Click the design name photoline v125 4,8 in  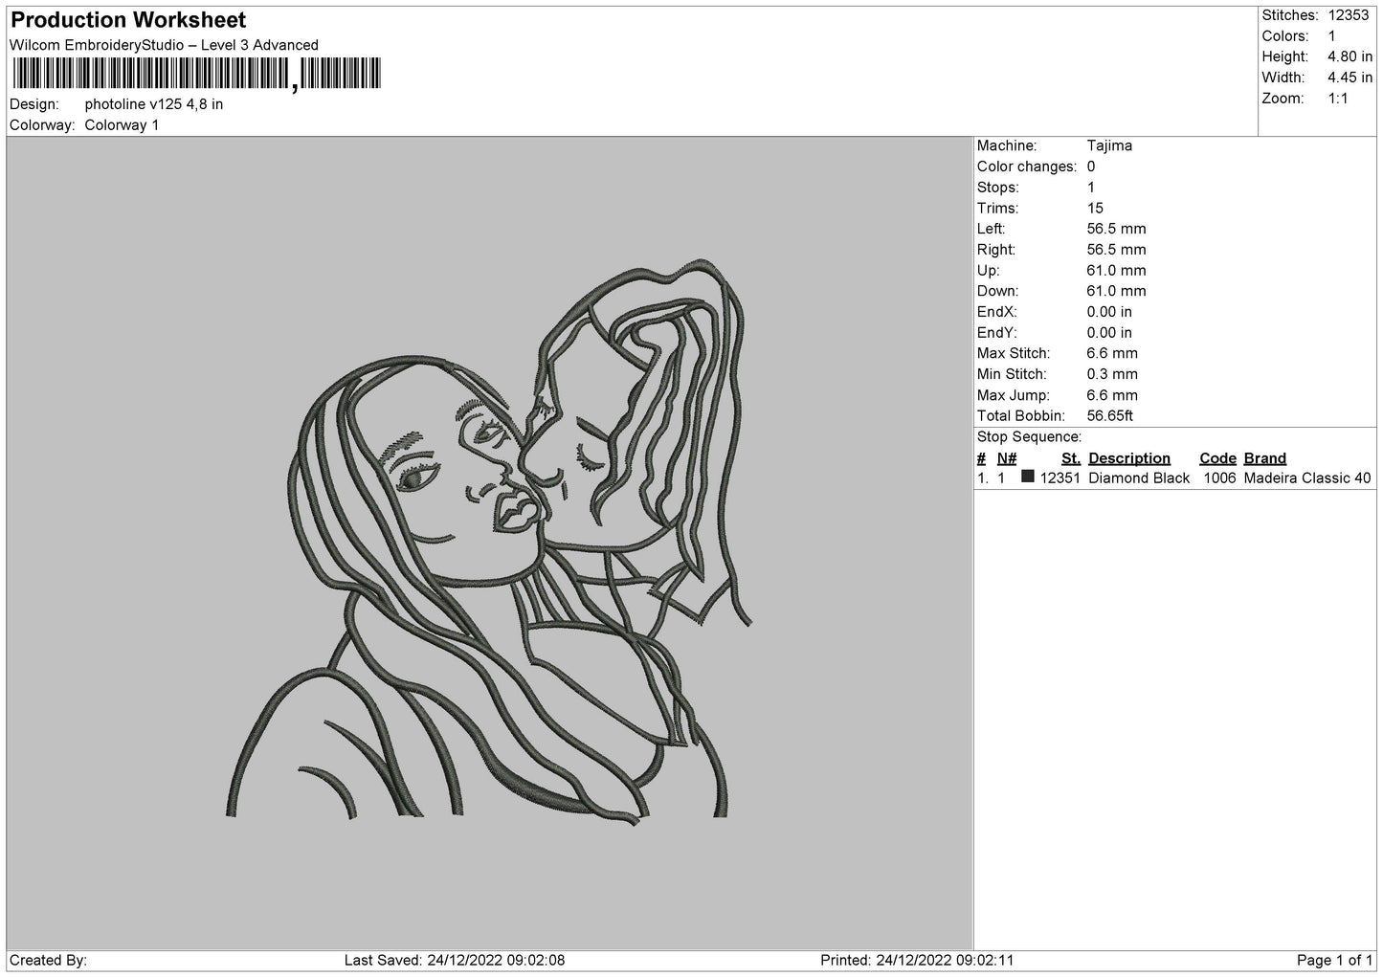154,104
